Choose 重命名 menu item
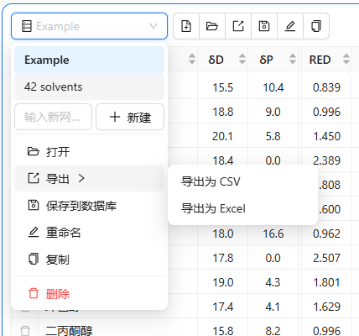359x336 pixels. 90,233
